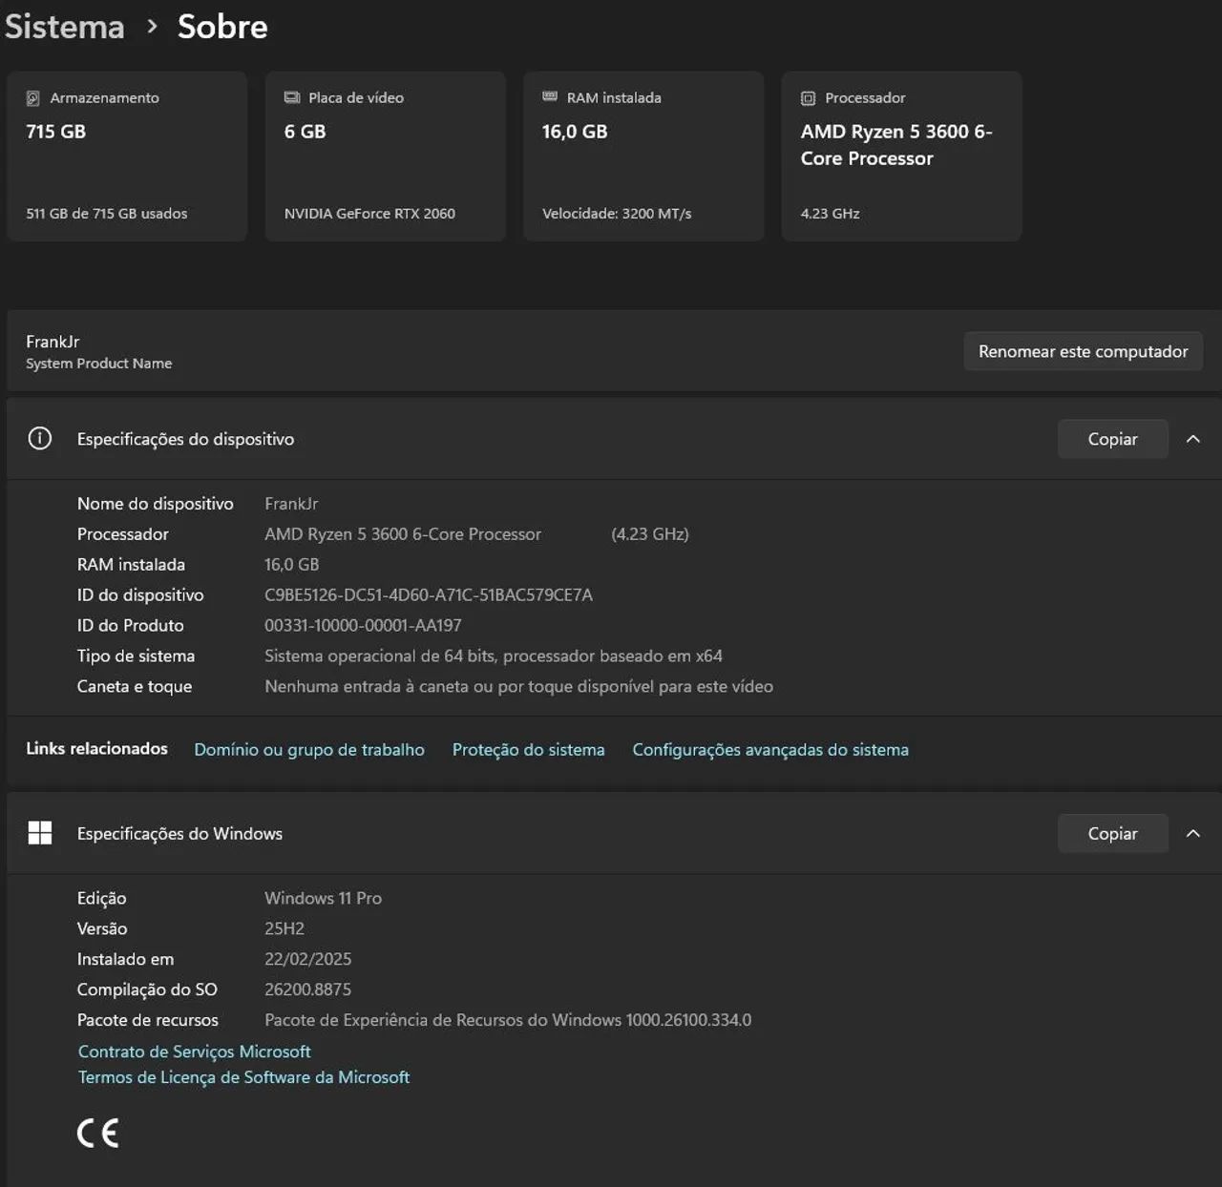Click the 16,0 GB value in device specifications
Image resolution: width=1222 pixels, height=1187 pixels.
coord(292,565)
